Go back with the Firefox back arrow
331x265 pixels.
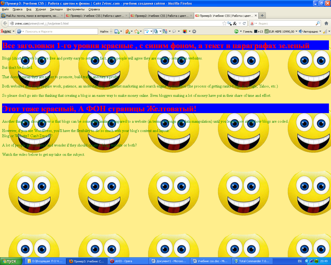point(5,23)
